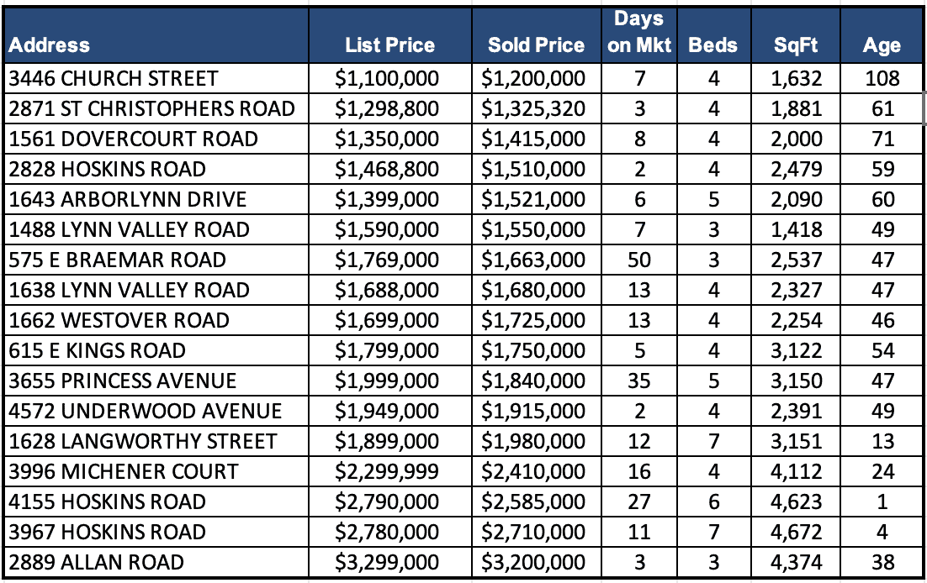Viewport: 927px width, 583px height.
Task: Click the SqFt column header
Action: point(796,45)
